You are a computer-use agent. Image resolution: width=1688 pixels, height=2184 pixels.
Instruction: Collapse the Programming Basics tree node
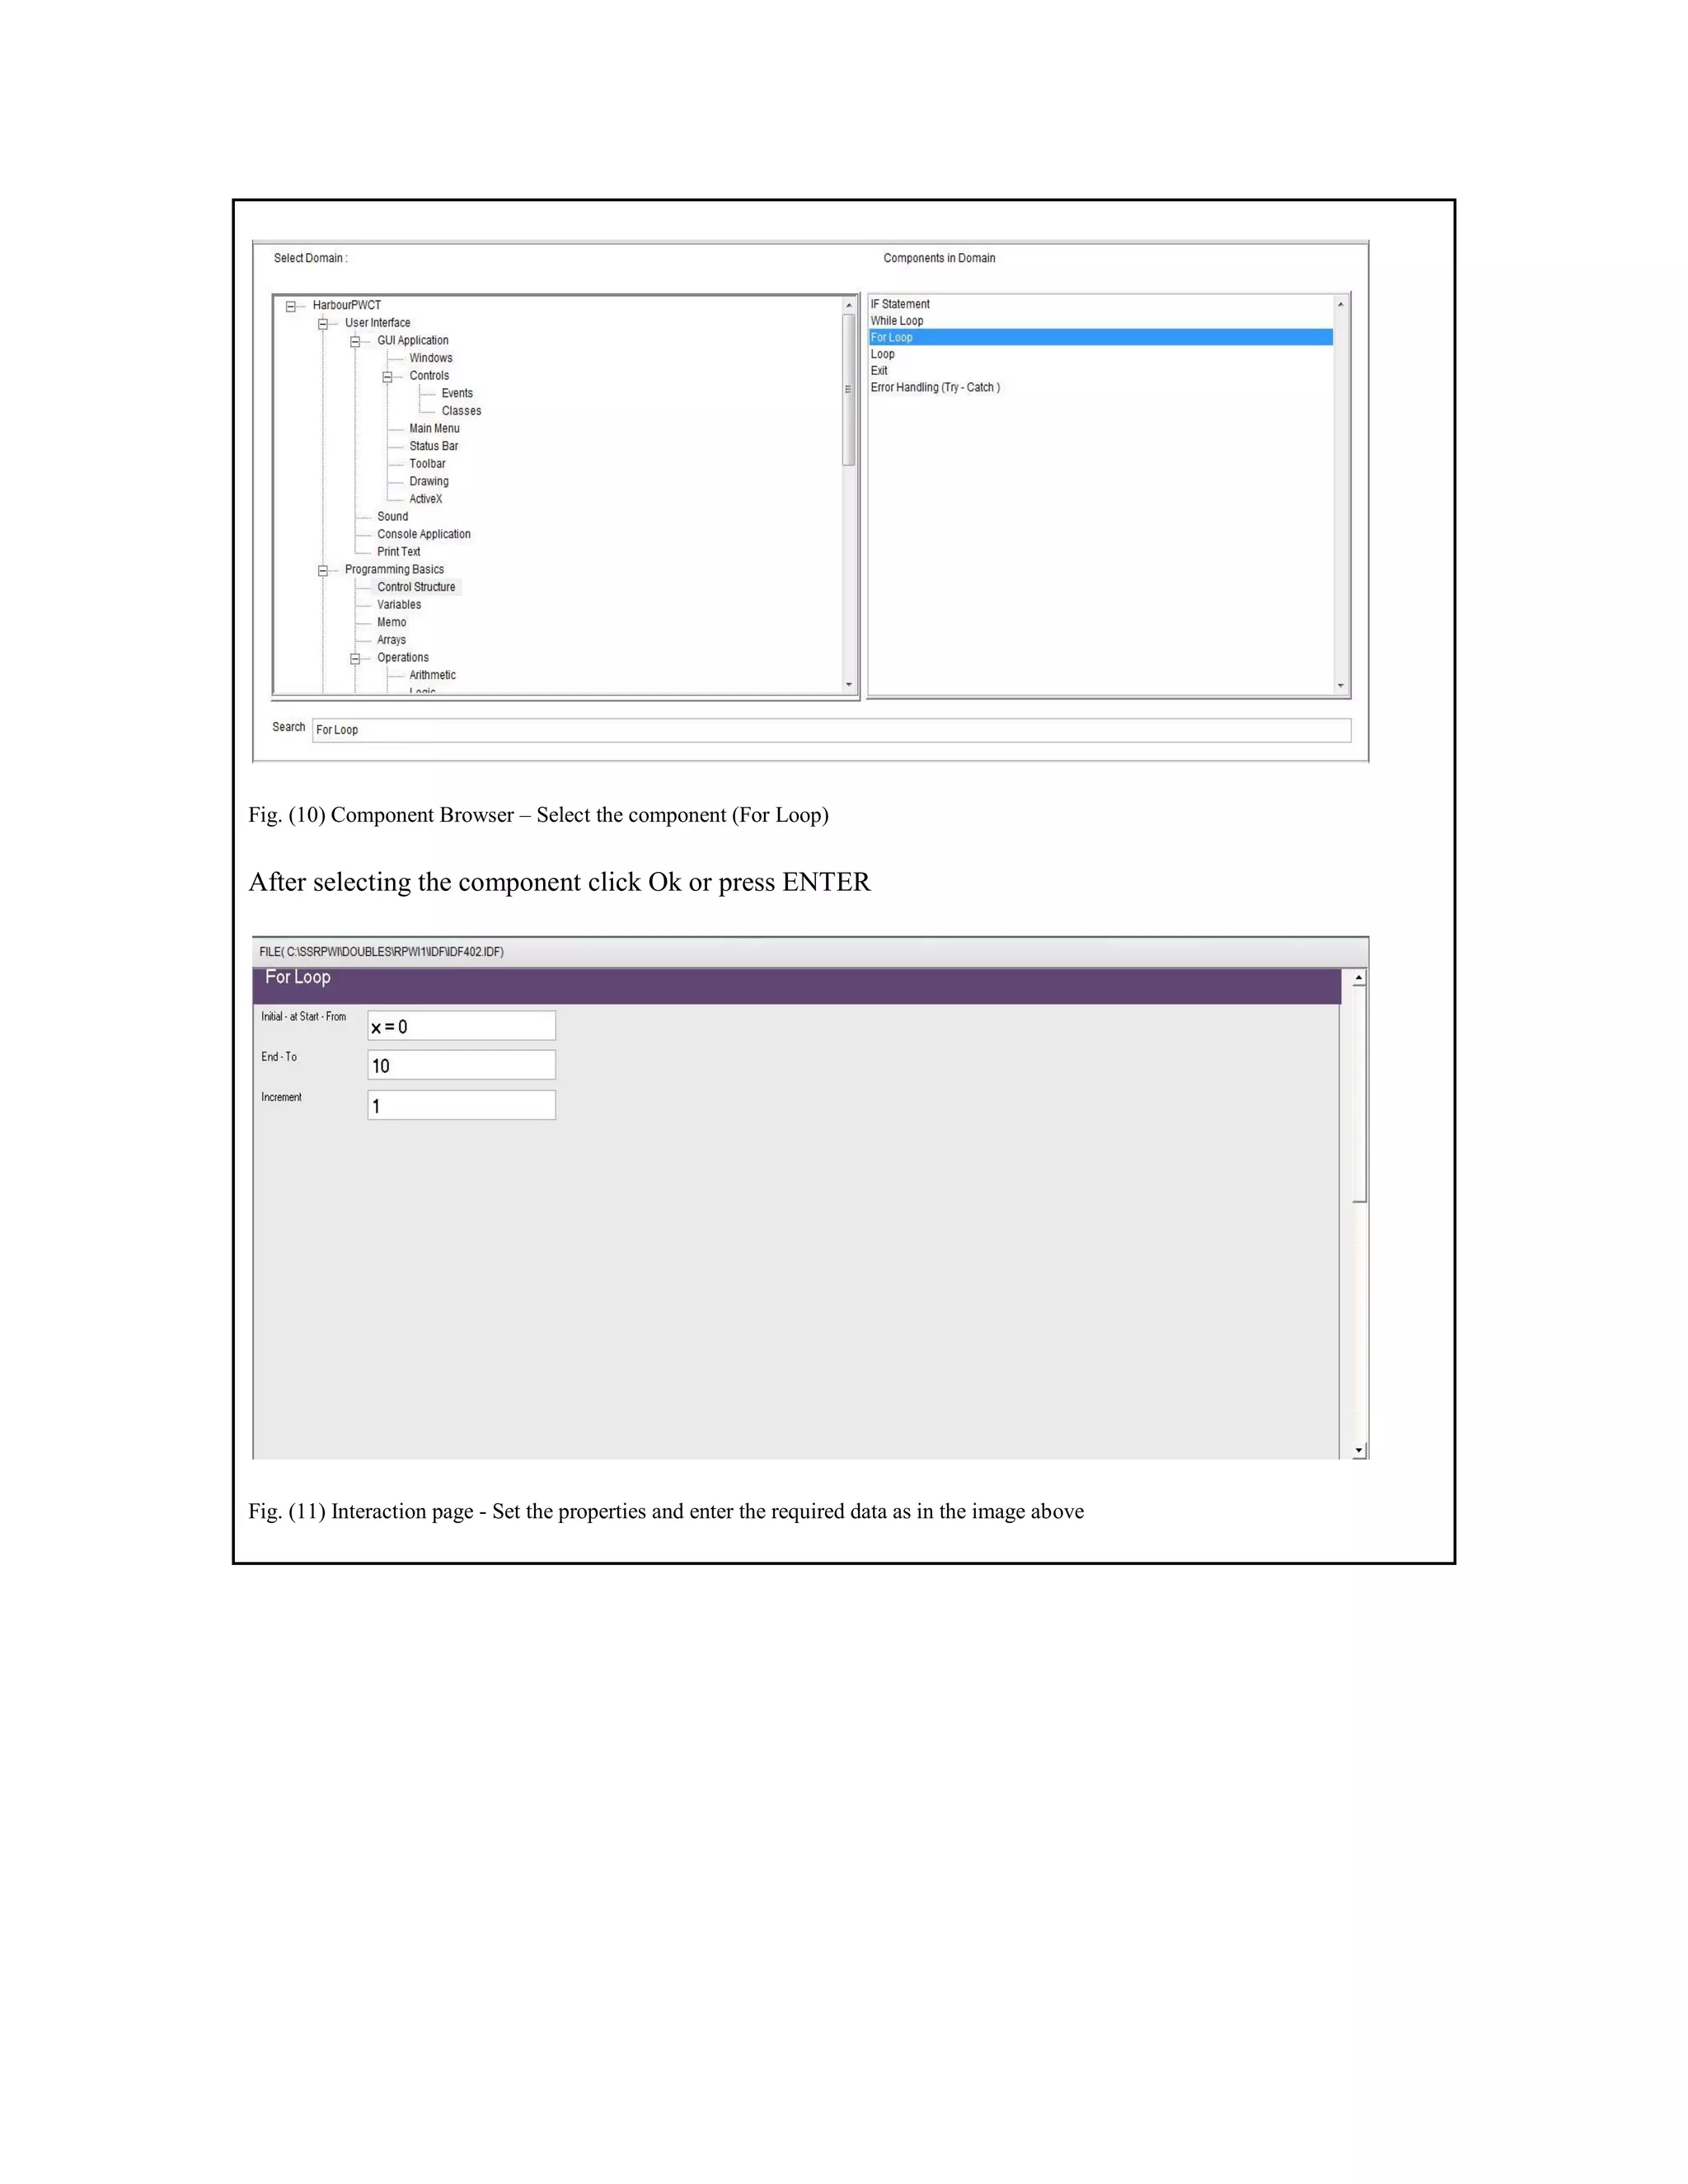323,571
